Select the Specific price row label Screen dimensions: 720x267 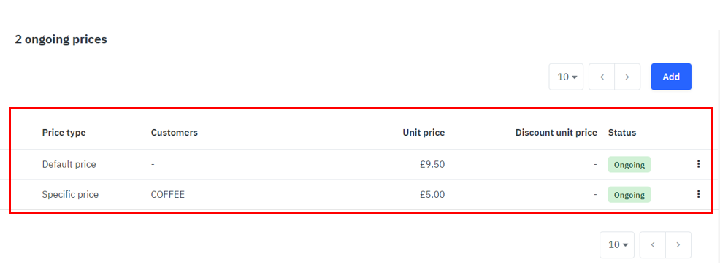[x=70, y=194]
